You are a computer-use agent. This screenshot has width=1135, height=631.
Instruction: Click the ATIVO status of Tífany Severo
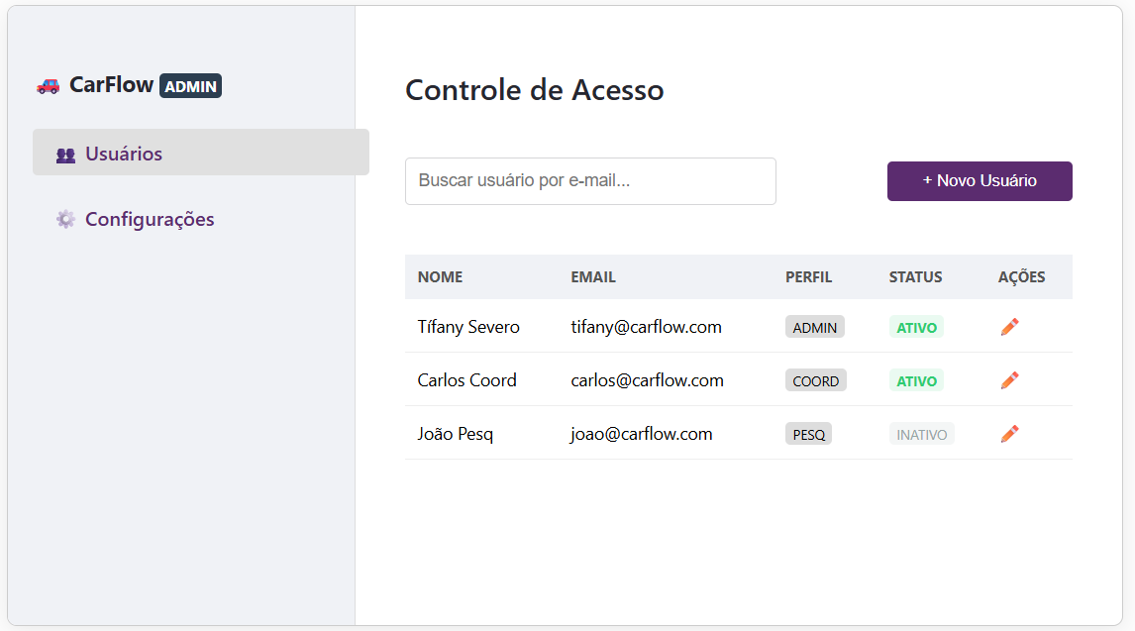pos(916,327)
